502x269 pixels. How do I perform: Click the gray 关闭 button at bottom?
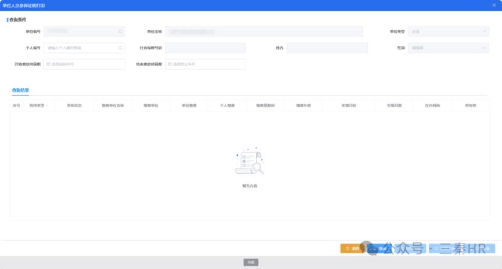coord(250,262)
